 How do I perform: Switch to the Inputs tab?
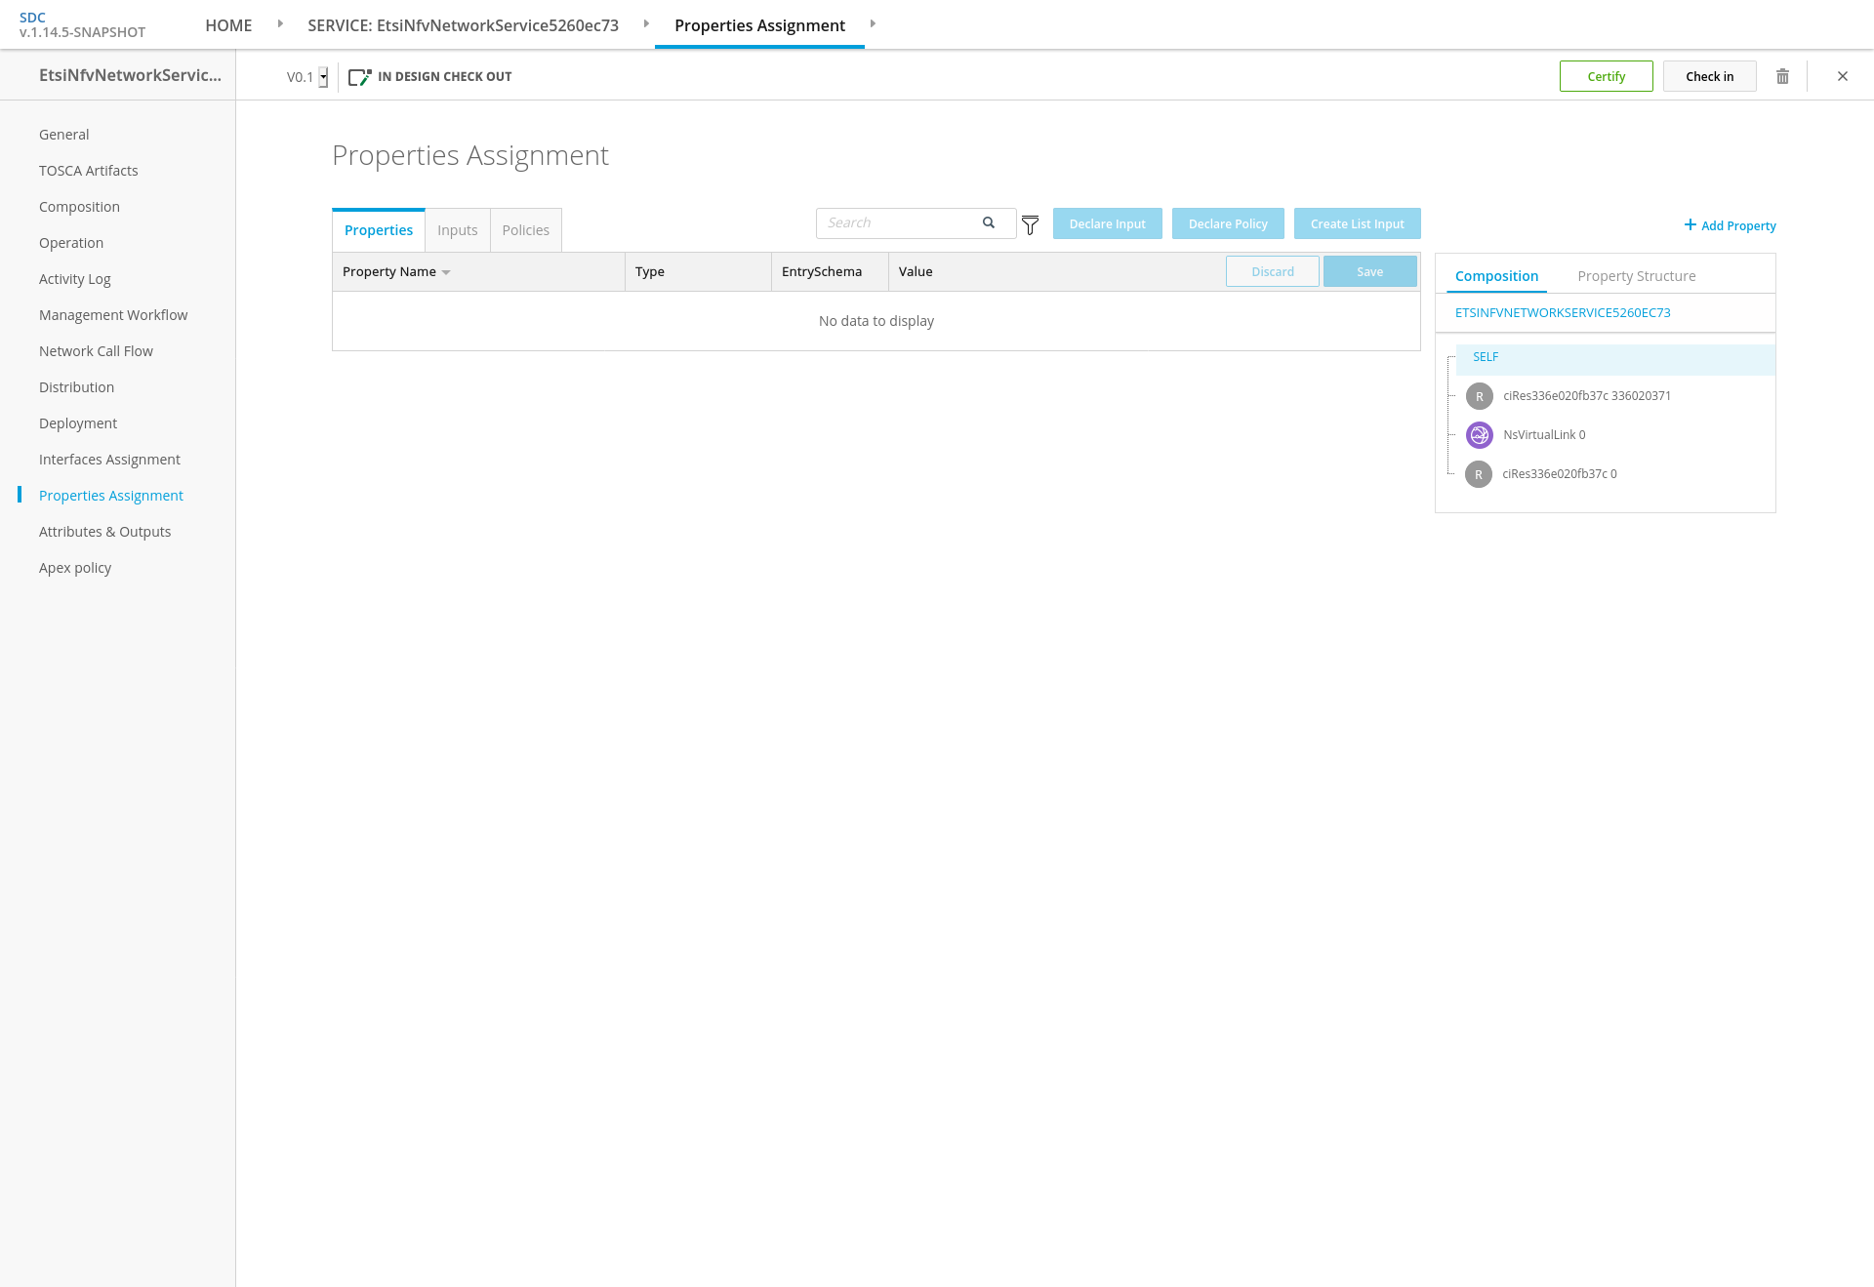pyautogui.click(x=457, y=230)
